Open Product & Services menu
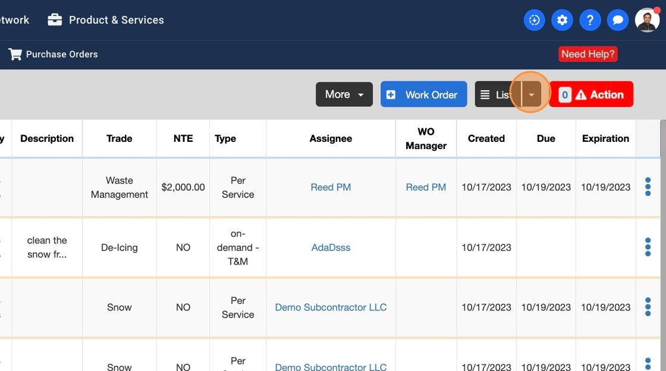Image resolution: width=666 pixels, height=371 pixels. pos(106,20)
